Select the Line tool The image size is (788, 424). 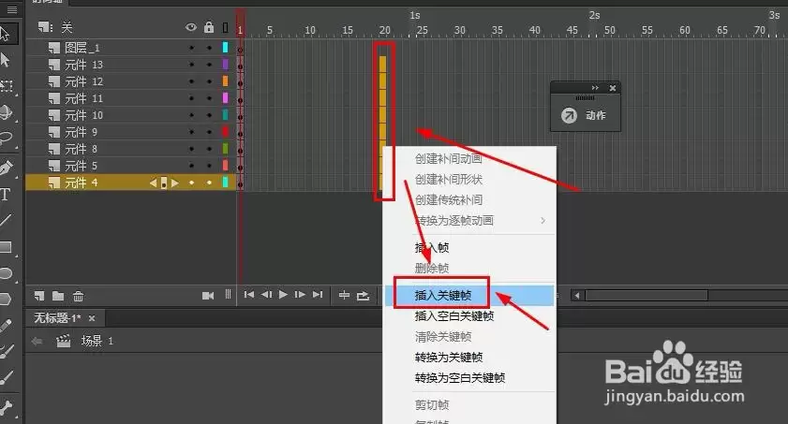tap(6, 220)
